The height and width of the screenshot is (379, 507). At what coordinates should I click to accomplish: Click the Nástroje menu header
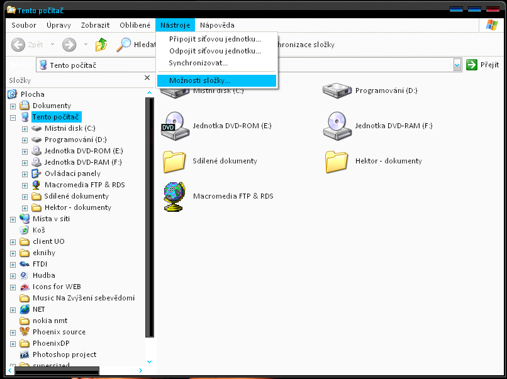pos(175,25)
